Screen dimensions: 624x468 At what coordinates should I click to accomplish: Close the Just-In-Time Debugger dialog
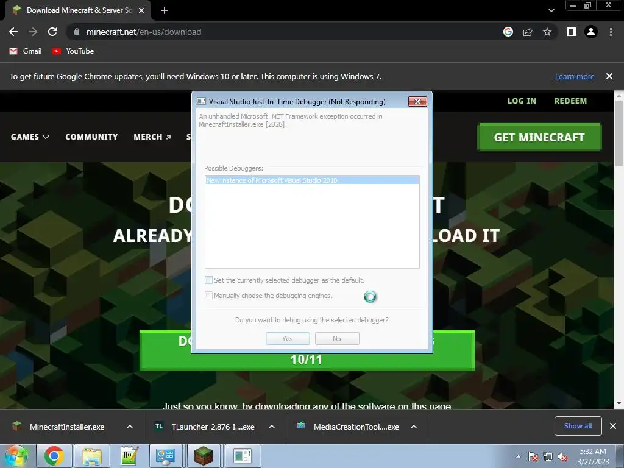click(417, 102)
